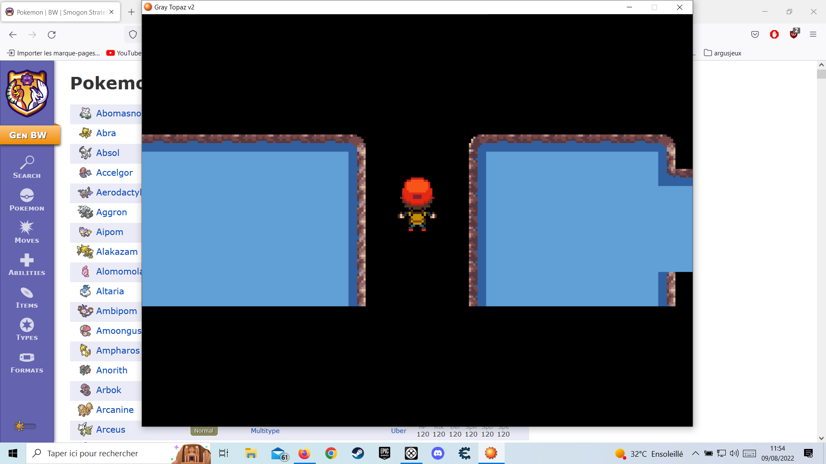Open the Arcanine Pokemon link
Screen dimensions: 826x464
click(114, 410)
